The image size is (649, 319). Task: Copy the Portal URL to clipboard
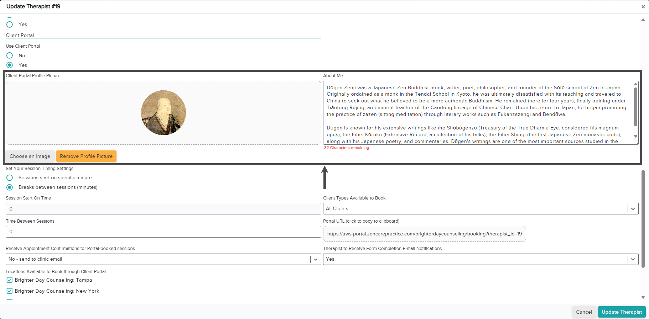[425, 234]
